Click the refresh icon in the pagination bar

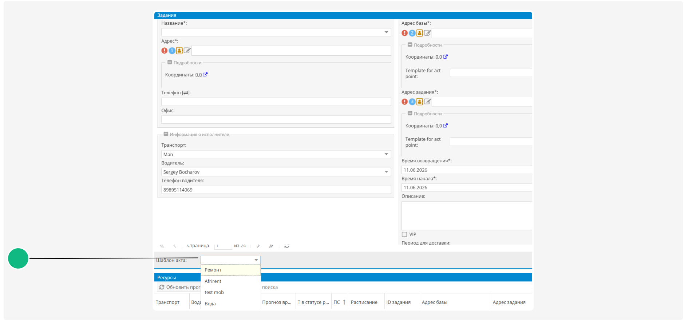click(x=287, y=246)
